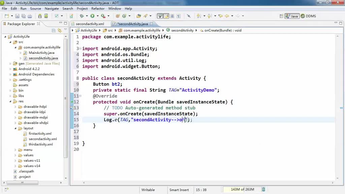
Task: Select the Java perspective button
Action: 292,16
